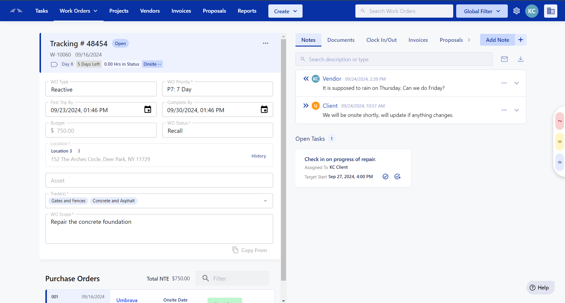Click the Copy From icon
The image size is (565, 303).
point(235,250)
